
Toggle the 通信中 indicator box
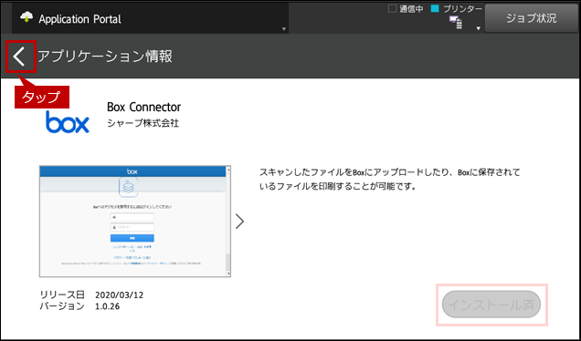point(392,9)
